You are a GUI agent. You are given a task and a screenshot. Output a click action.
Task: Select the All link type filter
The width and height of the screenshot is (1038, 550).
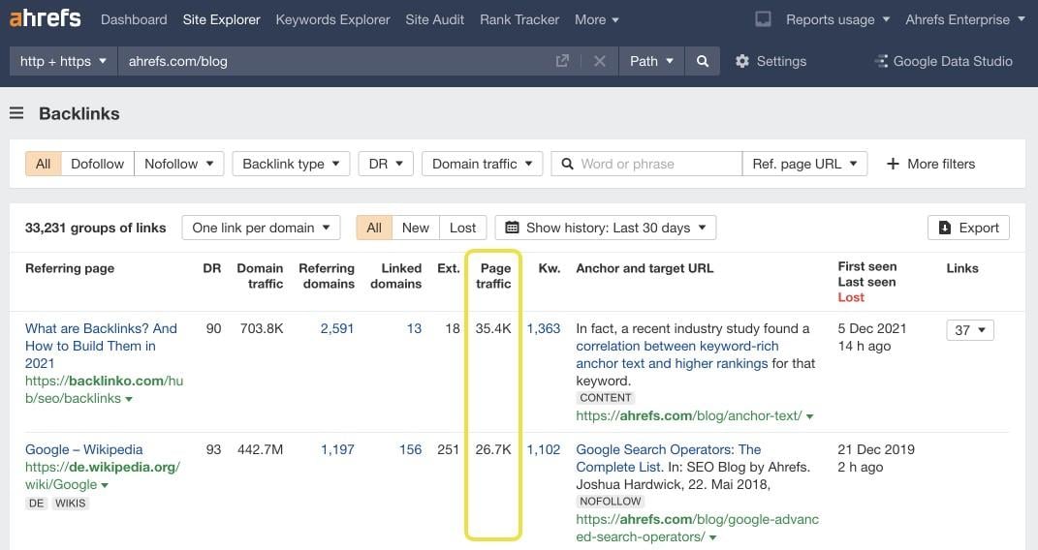43,164
